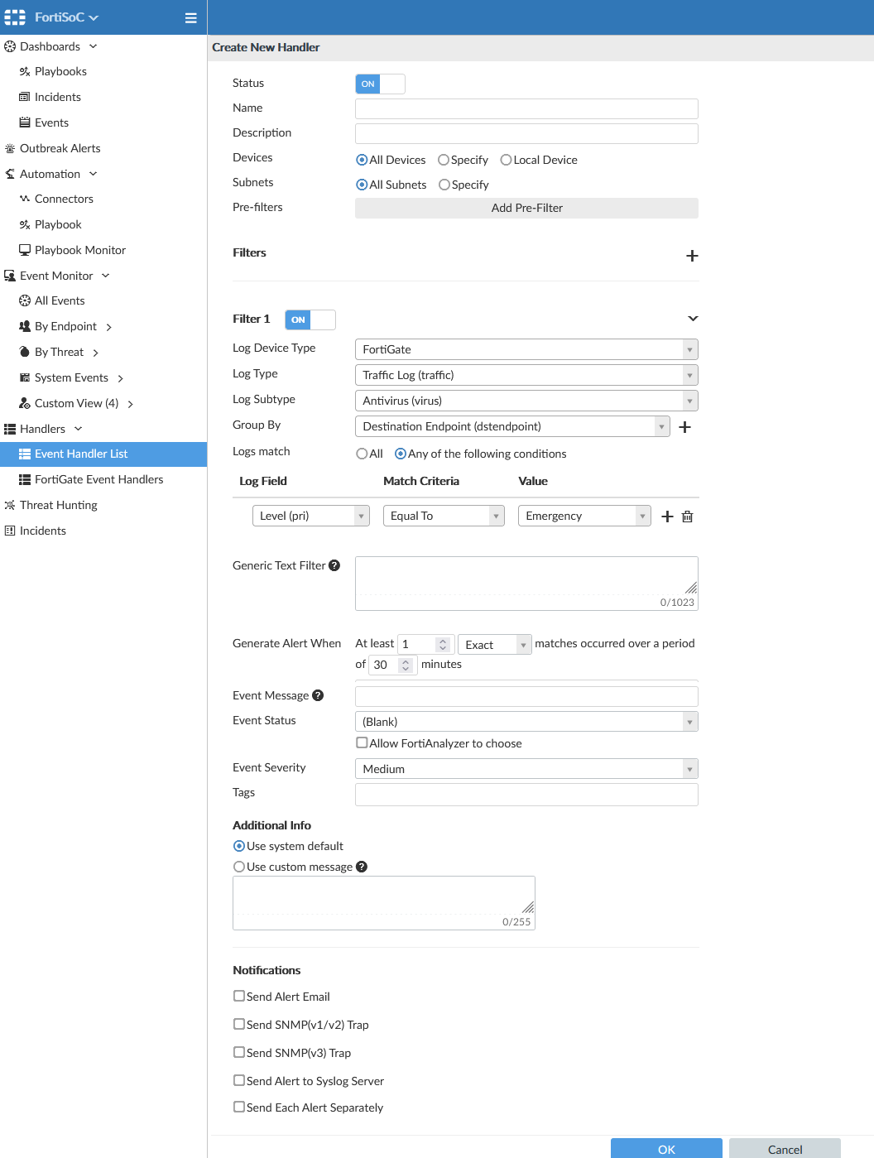Enable Send Alert to Syslog Server
Viewport: 874px width, 1158px height.
pyautogui.click(x=239, y=1080)
